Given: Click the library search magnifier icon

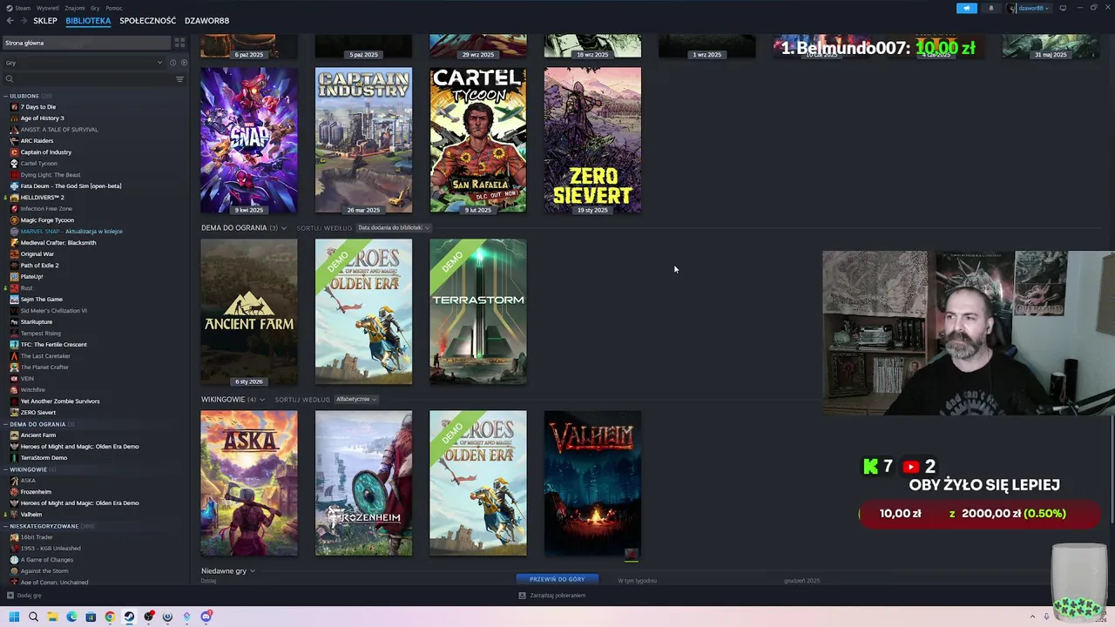Looking at the screenshot, I should point(10,79).
